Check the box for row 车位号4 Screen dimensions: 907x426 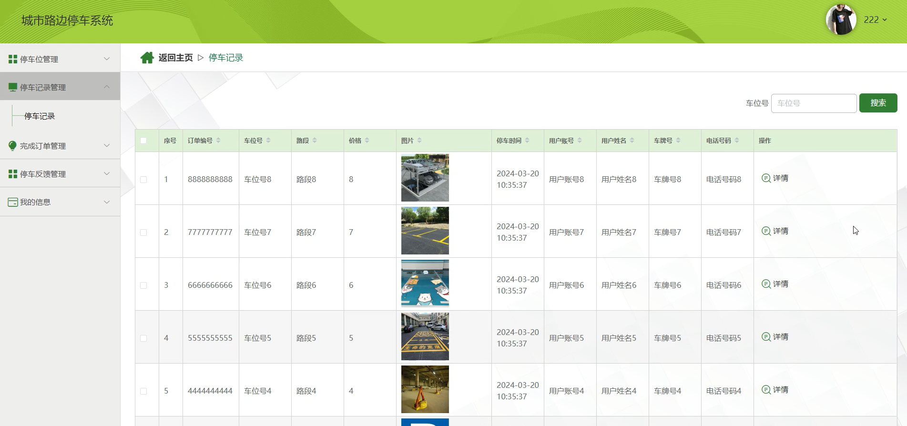pos(143,391)
